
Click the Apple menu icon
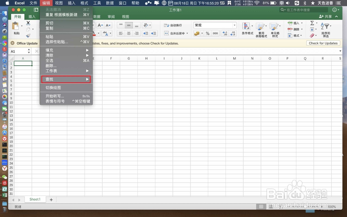click(7, 3)
